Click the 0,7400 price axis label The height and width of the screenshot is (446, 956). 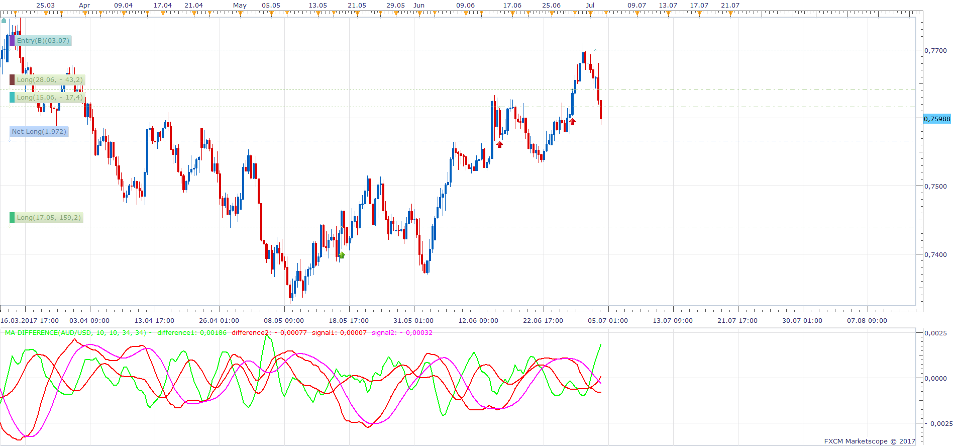pyautogui.click(x=935, y=254)
